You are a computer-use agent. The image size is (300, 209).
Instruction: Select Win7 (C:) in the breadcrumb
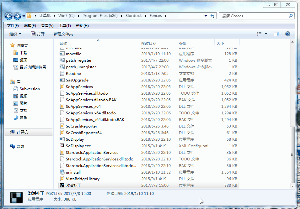coord(67,16)
